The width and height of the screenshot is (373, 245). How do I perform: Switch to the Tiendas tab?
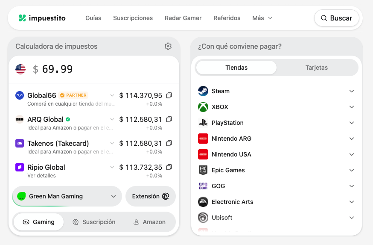[x=236, y=68]
